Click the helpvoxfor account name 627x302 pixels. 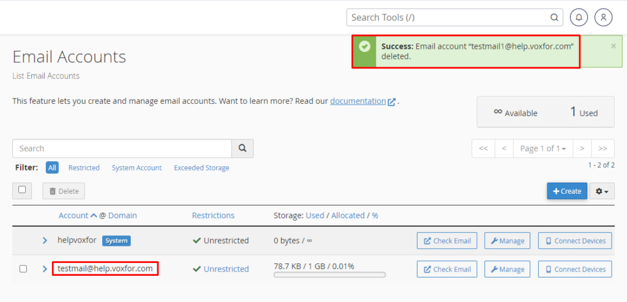[78, 240]
